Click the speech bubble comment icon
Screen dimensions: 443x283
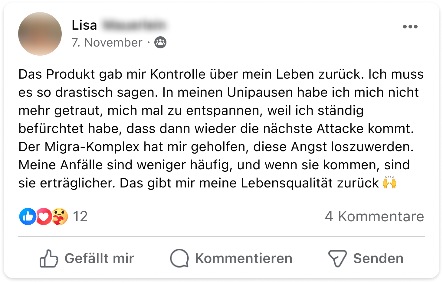pos(179,259)
